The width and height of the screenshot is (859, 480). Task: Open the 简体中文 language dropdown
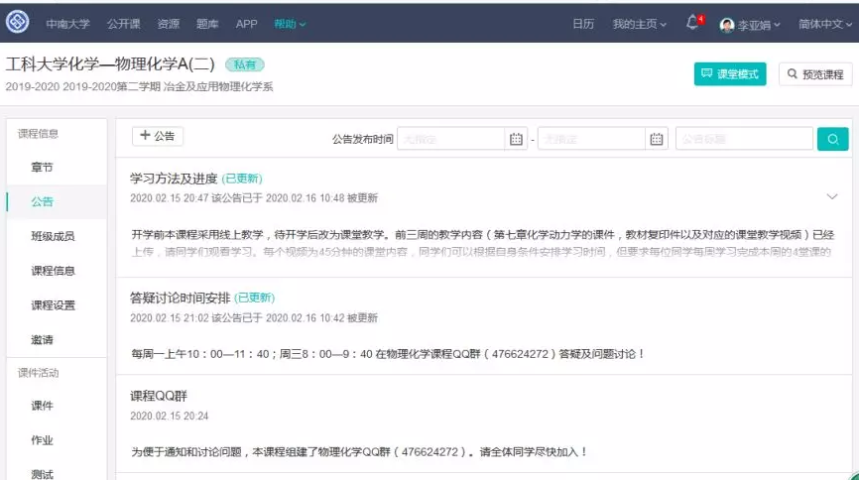click(x=824, y=24)
